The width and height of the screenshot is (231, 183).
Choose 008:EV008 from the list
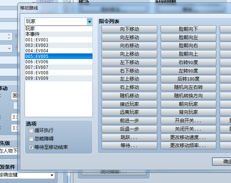click(59, 73)
